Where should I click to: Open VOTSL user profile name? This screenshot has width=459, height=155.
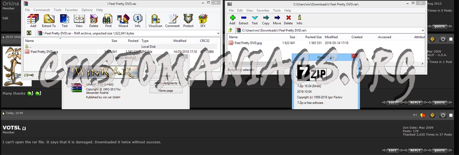[11, 128]
